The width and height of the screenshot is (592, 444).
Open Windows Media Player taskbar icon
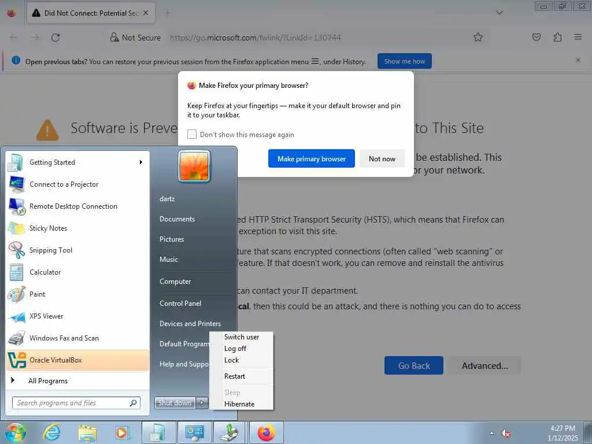122,432
